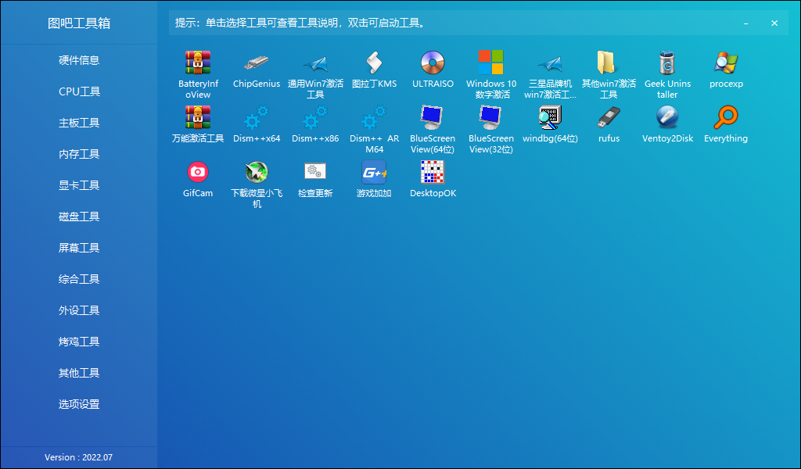This screenshot has height=469, width=801.
Task: Open the 硬件信息 category
Action: tap(79, 60)
